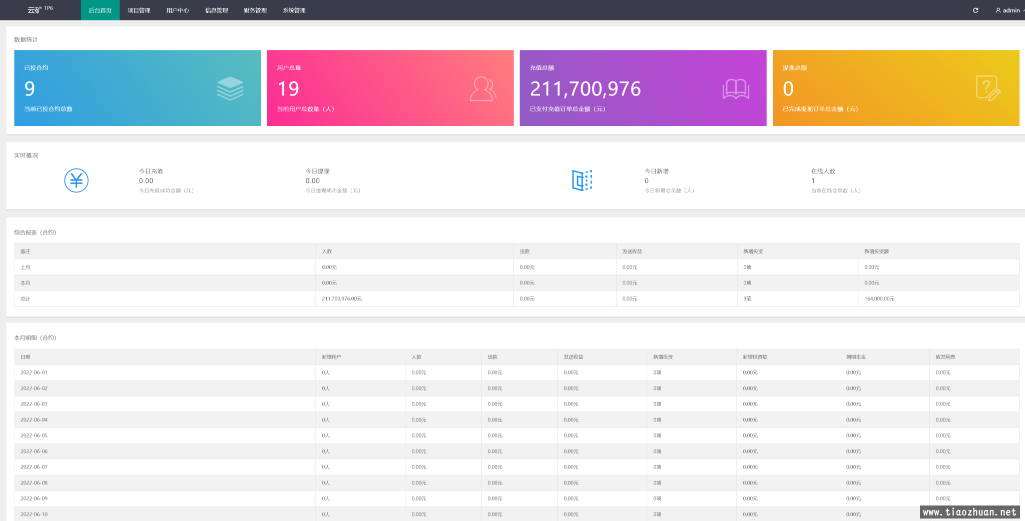Click the 今日提现 label

point(317,171)
